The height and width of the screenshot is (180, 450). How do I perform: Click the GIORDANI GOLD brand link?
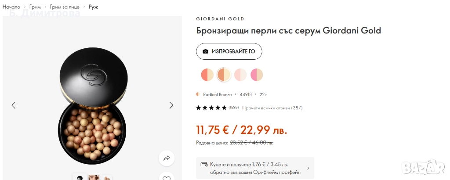click(220, 19)
